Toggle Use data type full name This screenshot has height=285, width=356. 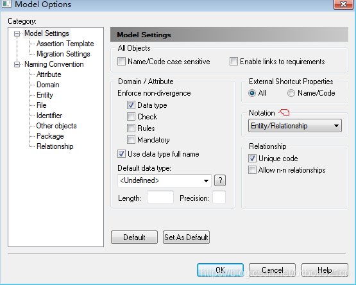click(x=121, y=154)
